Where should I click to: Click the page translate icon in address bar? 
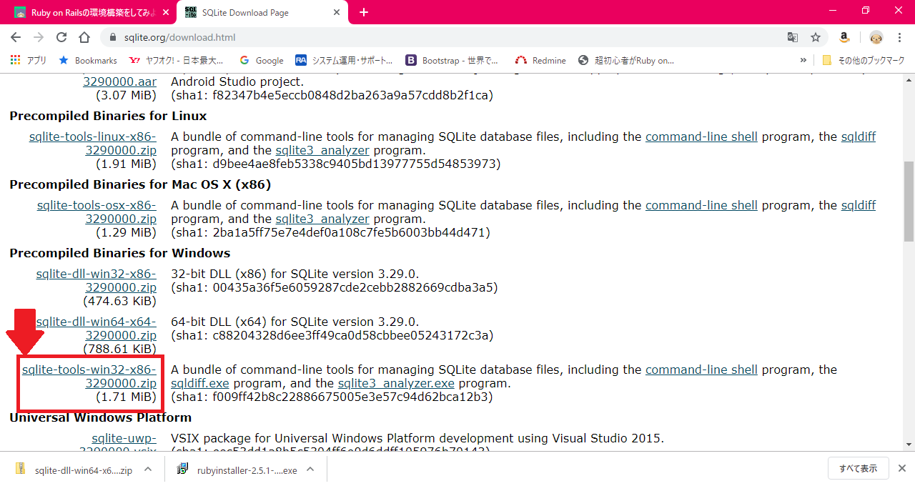(x=792, y=36)
